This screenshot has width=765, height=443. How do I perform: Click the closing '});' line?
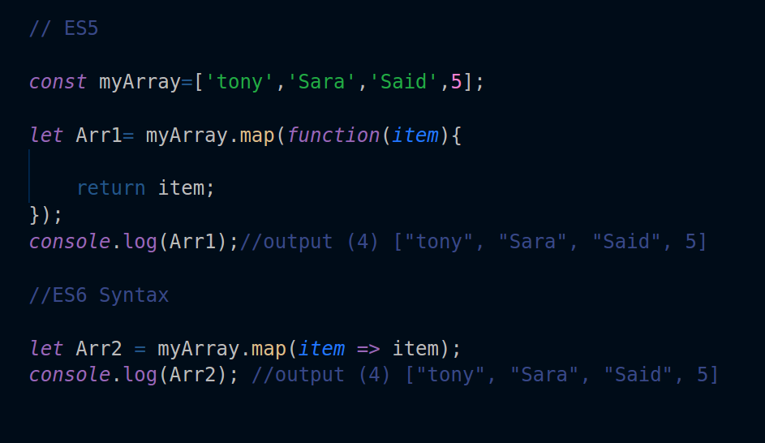coord(46,215)
